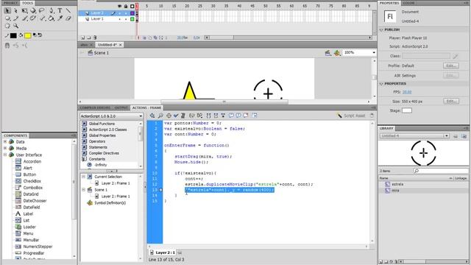Select the Zoom magnifier tool
The height and width of the screenshot is (265, 471).
[x=16, y=26]
